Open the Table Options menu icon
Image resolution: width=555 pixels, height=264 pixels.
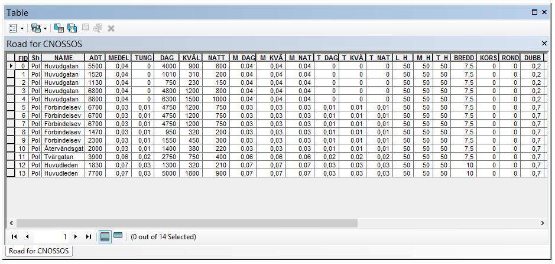click(13, 28)
